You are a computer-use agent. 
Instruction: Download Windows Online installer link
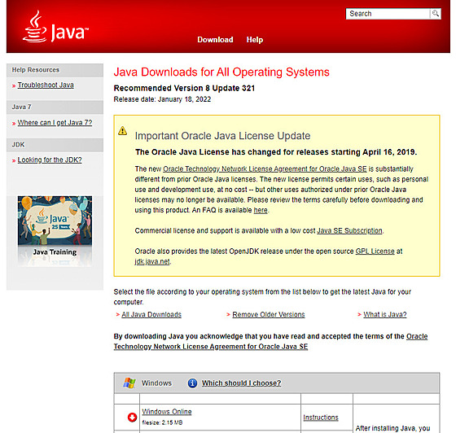click(167, 412)
